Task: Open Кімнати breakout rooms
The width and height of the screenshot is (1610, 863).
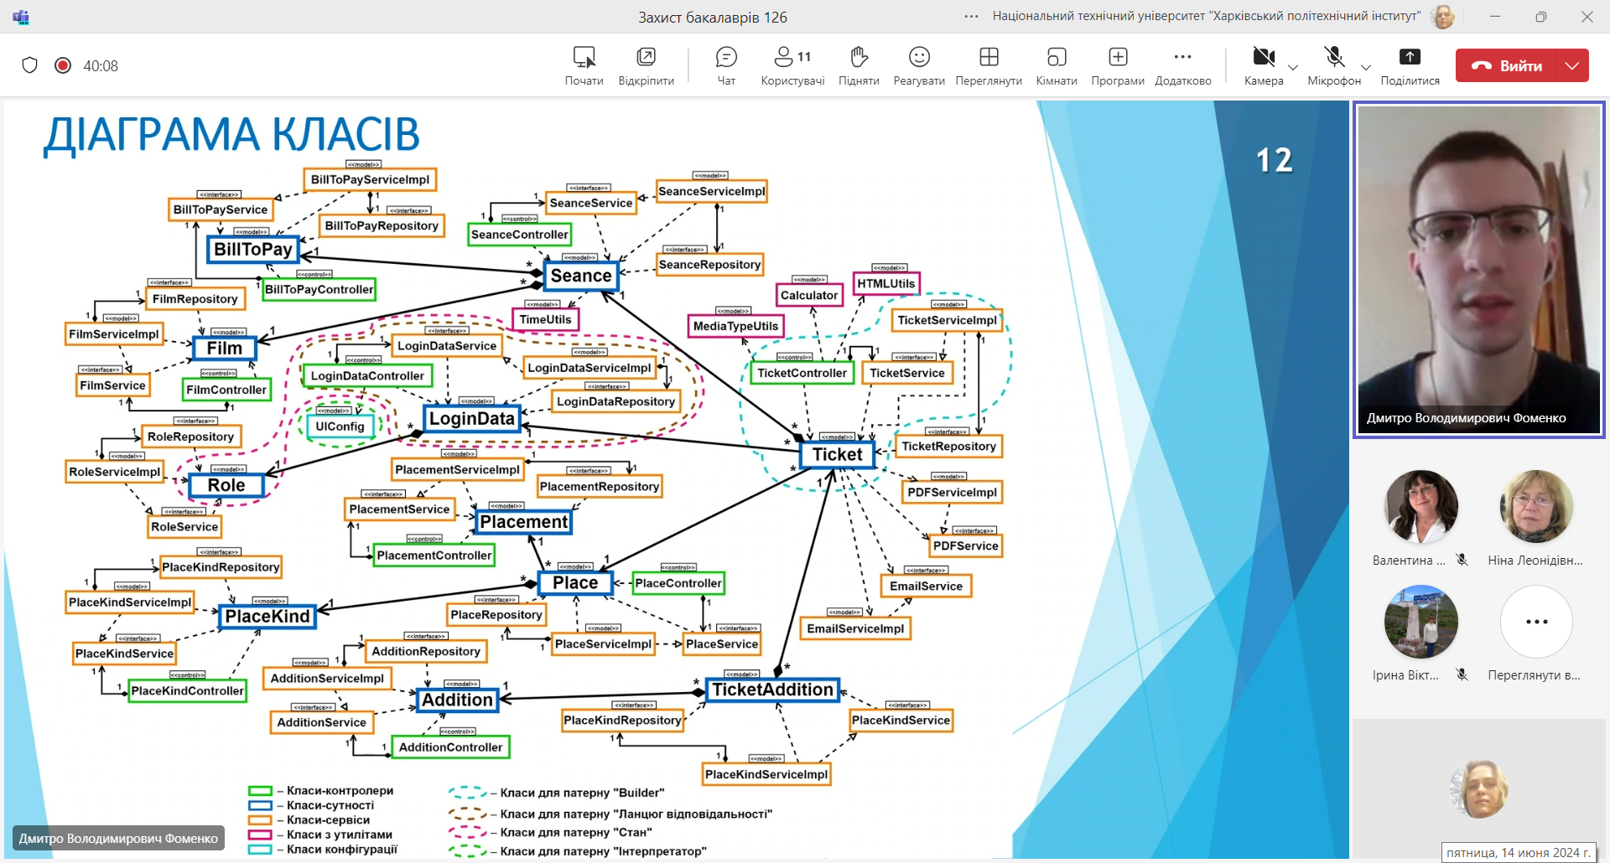Action: 1057,65
